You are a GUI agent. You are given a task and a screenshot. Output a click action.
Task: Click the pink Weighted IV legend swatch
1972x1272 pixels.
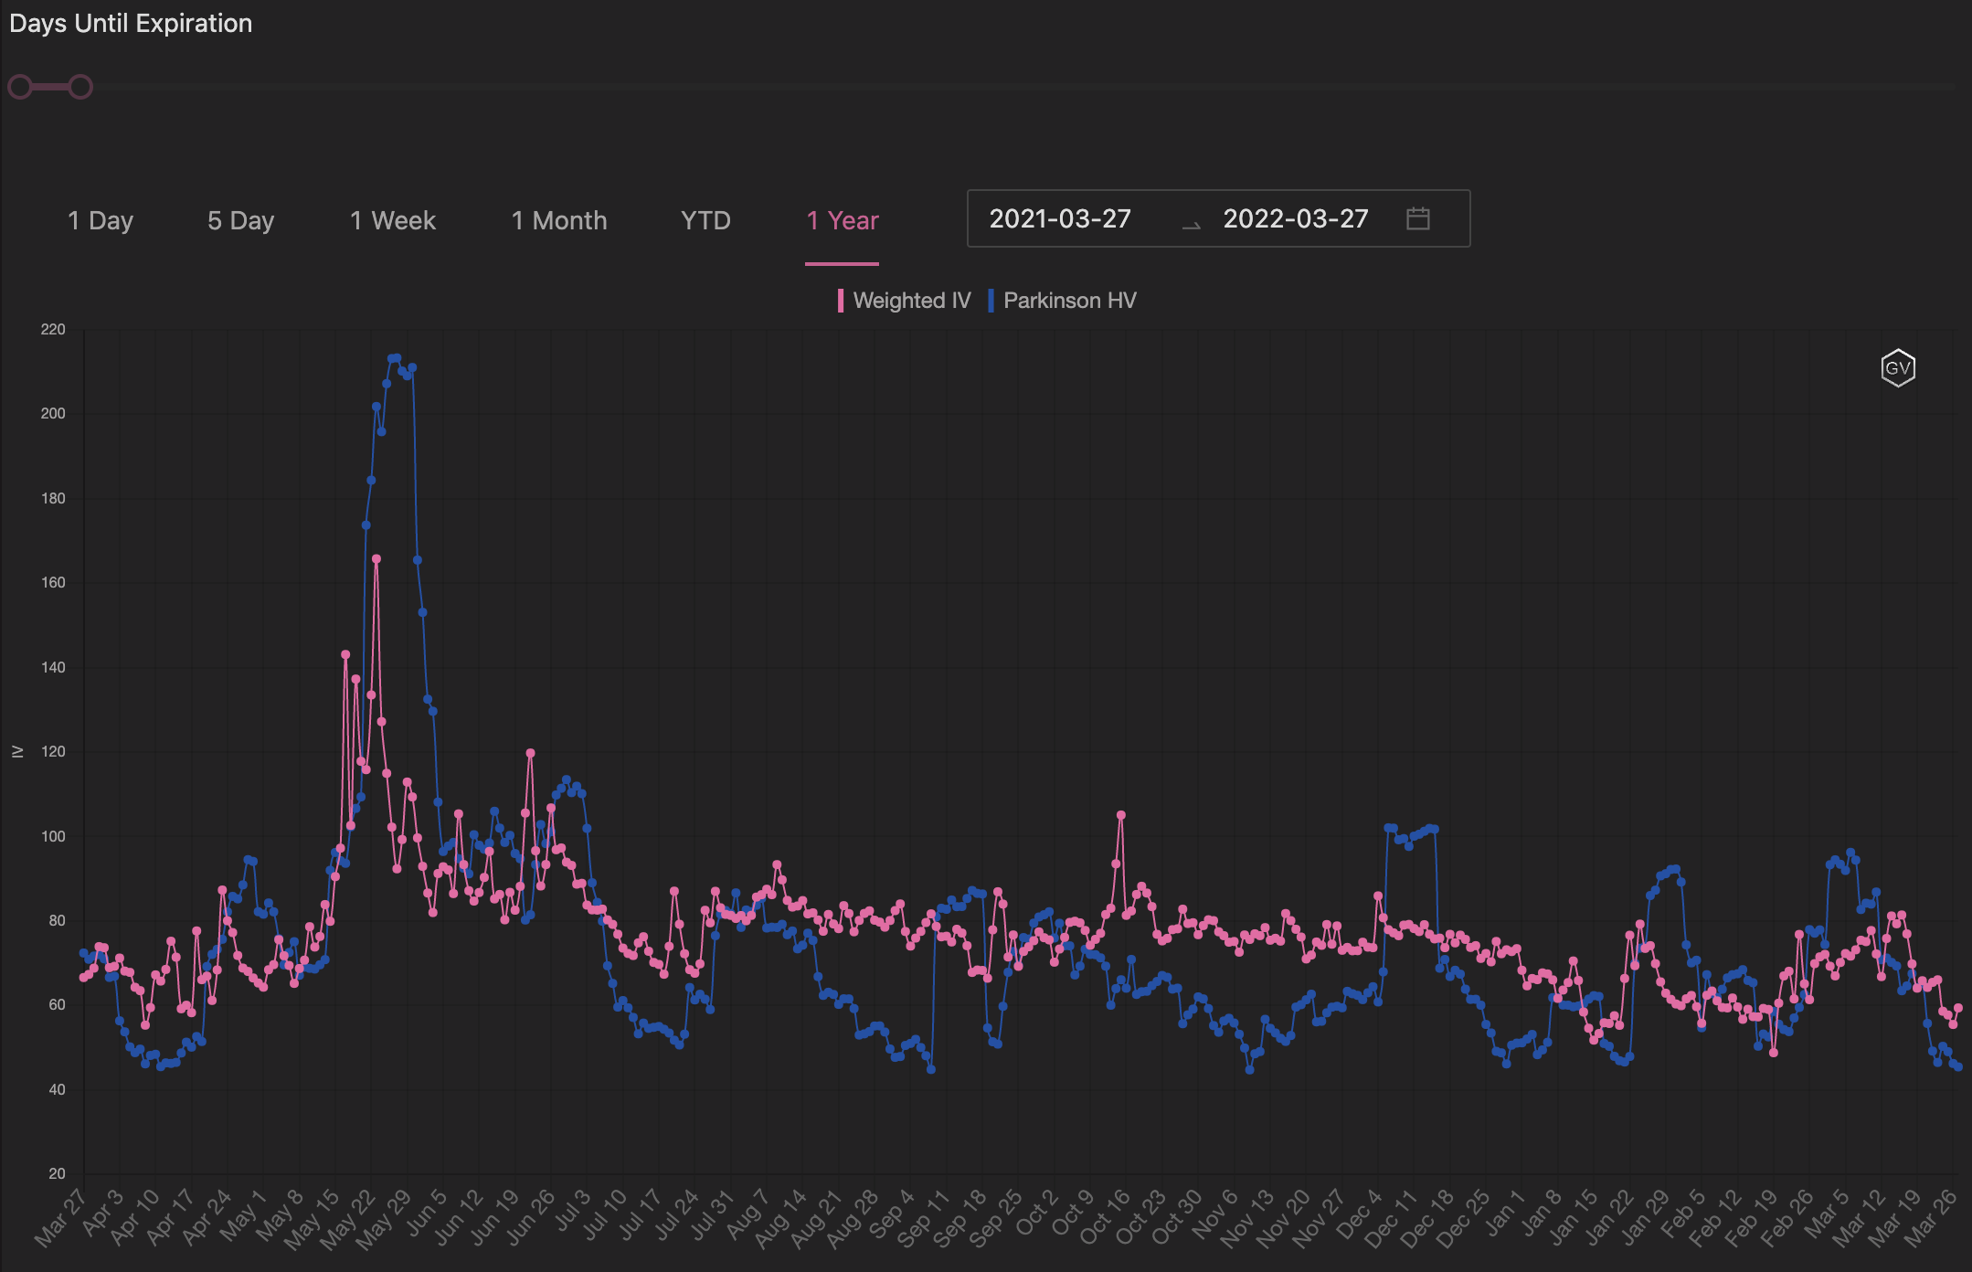(x=841, y=301)
